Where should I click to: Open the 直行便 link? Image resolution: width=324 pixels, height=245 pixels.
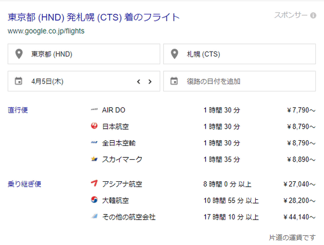(x=18, y=110)
